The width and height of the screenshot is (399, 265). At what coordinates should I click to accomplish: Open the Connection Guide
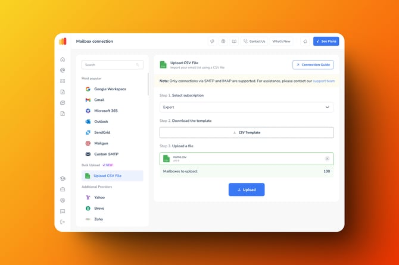(313, 65)
